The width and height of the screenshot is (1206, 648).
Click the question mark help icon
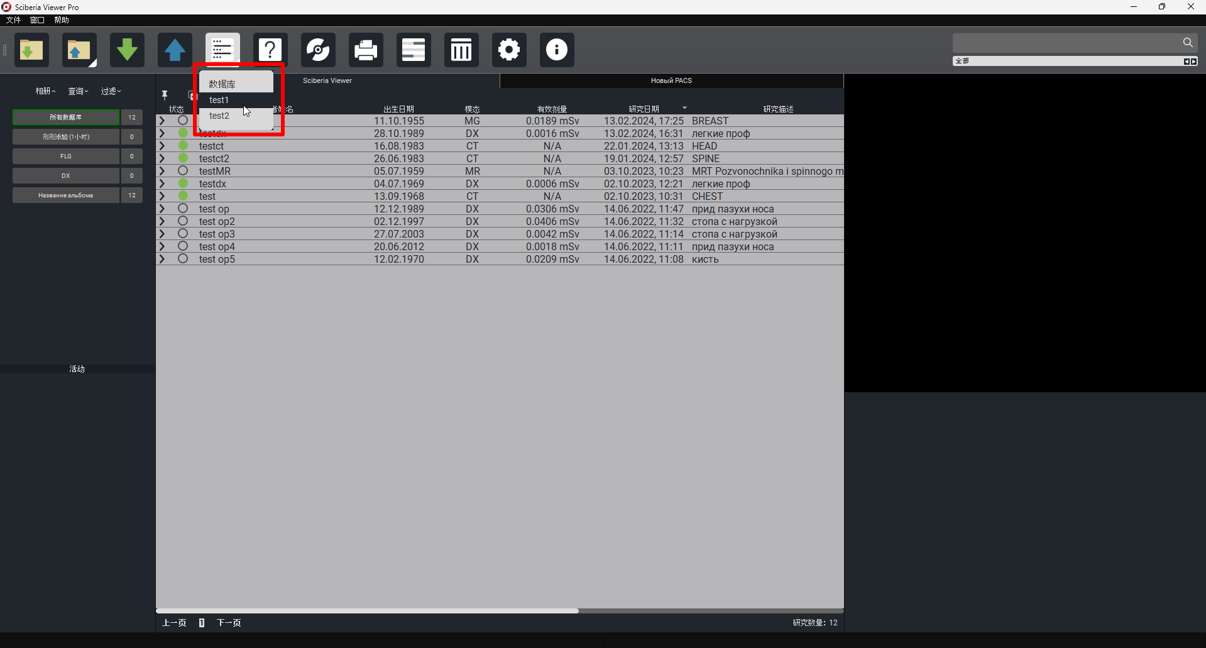pyautogui.click(x=270, y=50)
